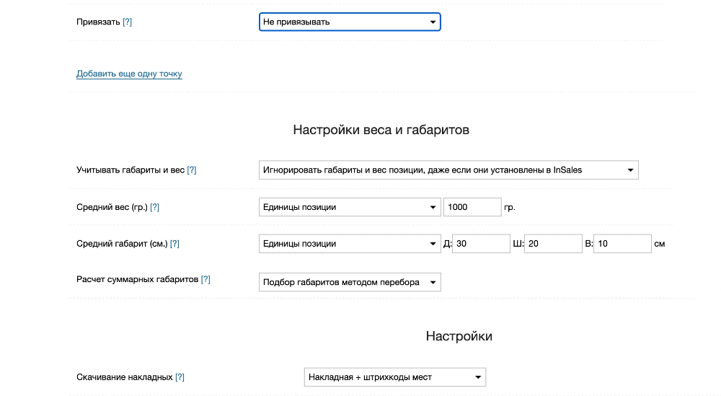
Task: Click the 'Настройки' section heading
Action: [x=459, y=336]
